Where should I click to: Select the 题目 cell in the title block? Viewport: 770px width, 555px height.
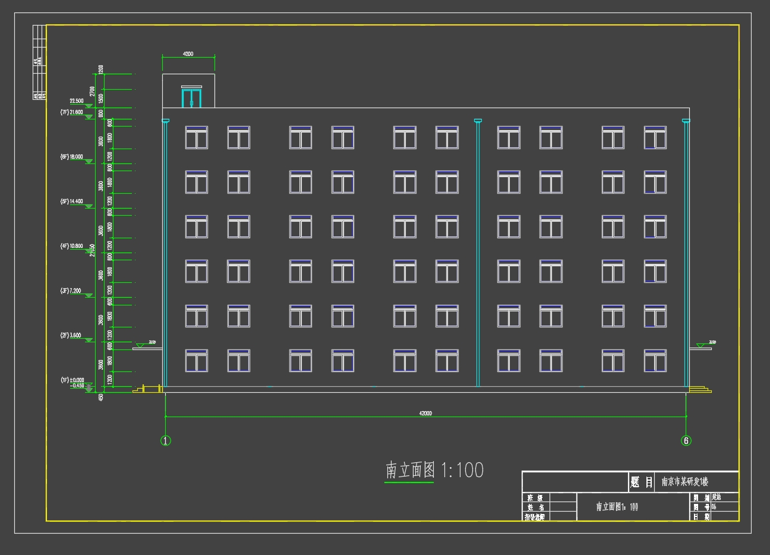point(641,482)
